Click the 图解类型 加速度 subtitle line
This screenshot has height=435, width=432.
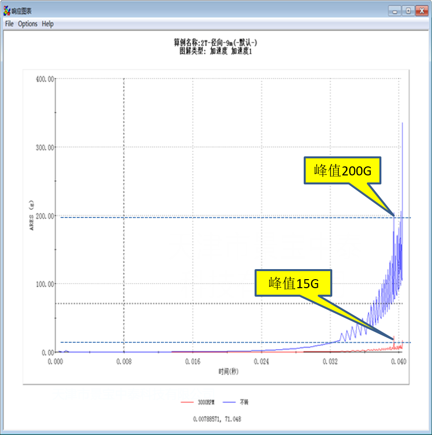point(215,51)
